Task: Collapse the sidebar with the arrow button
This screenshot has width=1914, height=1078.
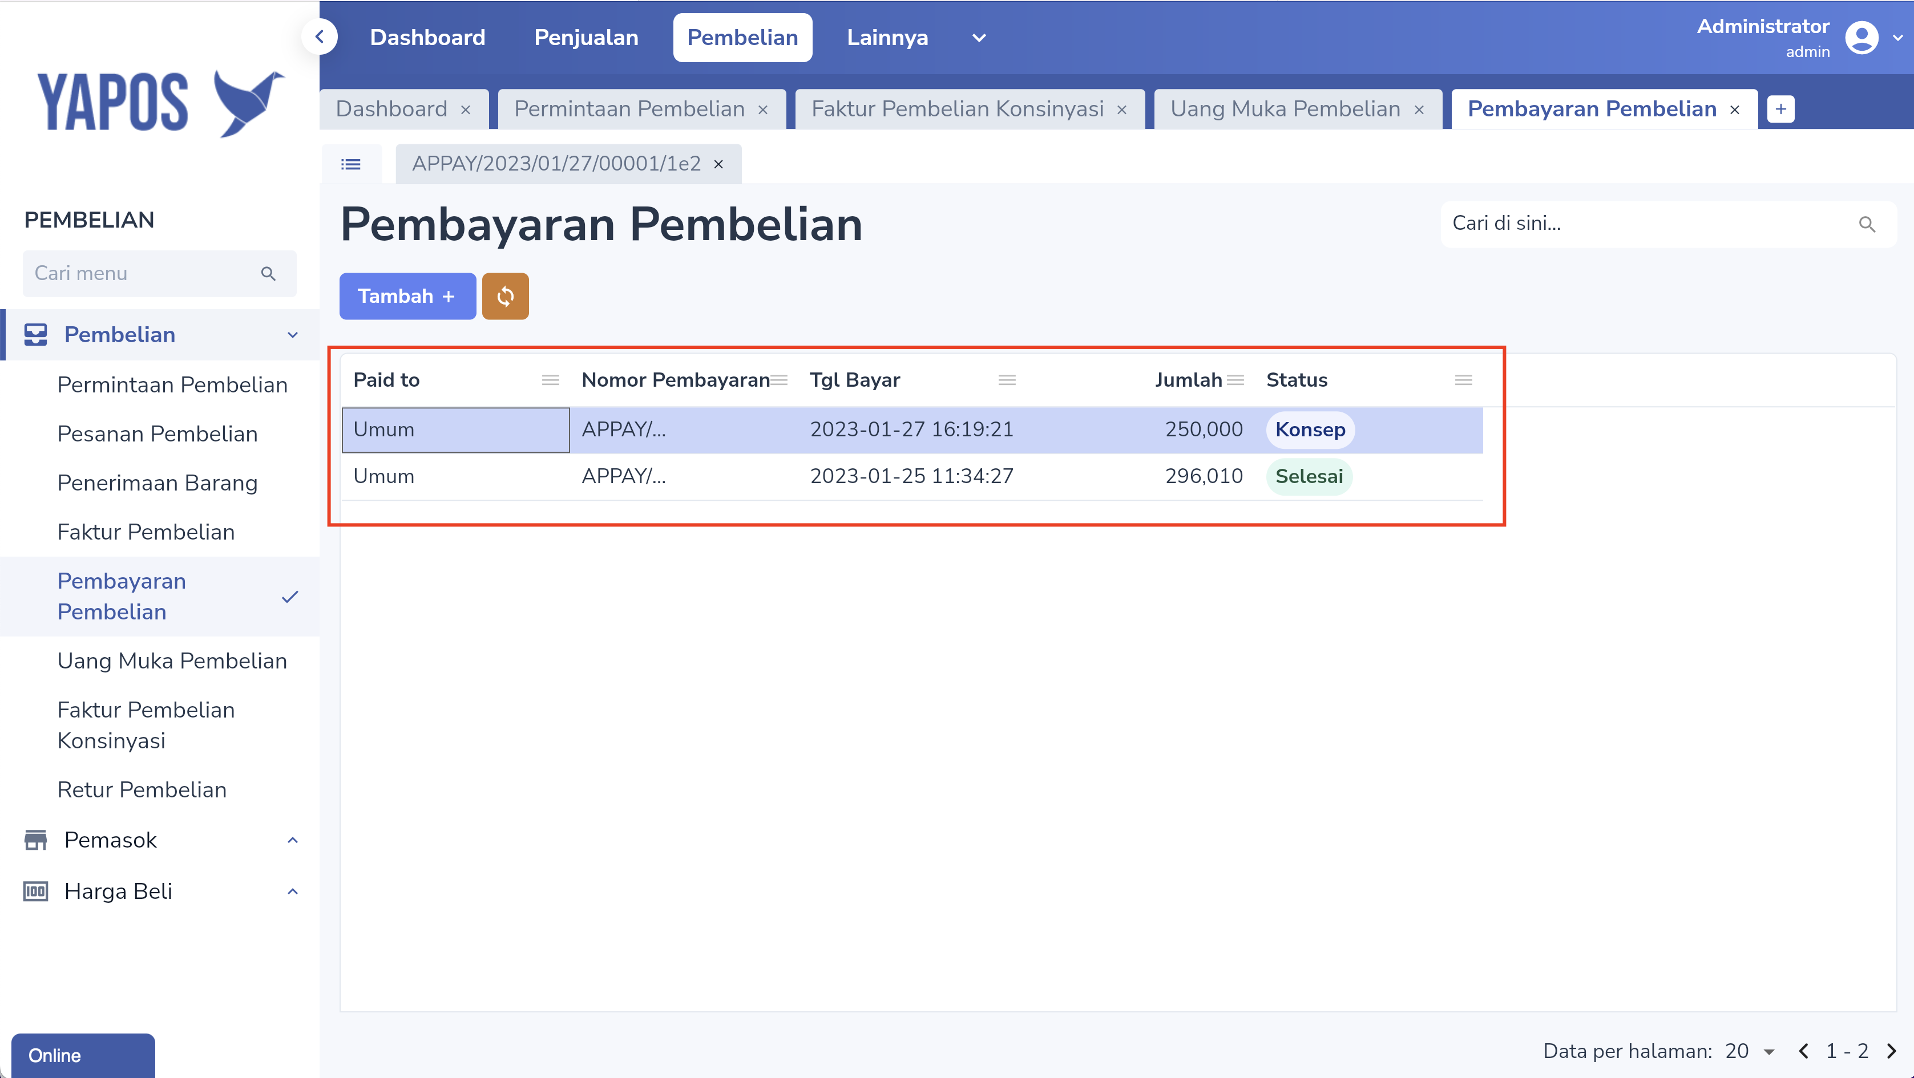Action: pos(320,37)
